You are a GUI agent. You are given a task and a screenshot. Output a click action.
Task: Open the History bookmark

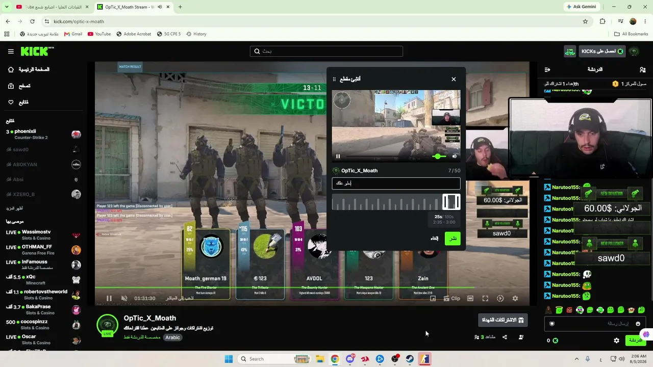click(196, 34)
